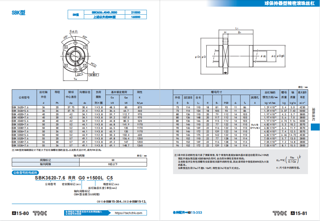Click the 公称型号 table column header

pyautogui.click(x=24, y=97)
